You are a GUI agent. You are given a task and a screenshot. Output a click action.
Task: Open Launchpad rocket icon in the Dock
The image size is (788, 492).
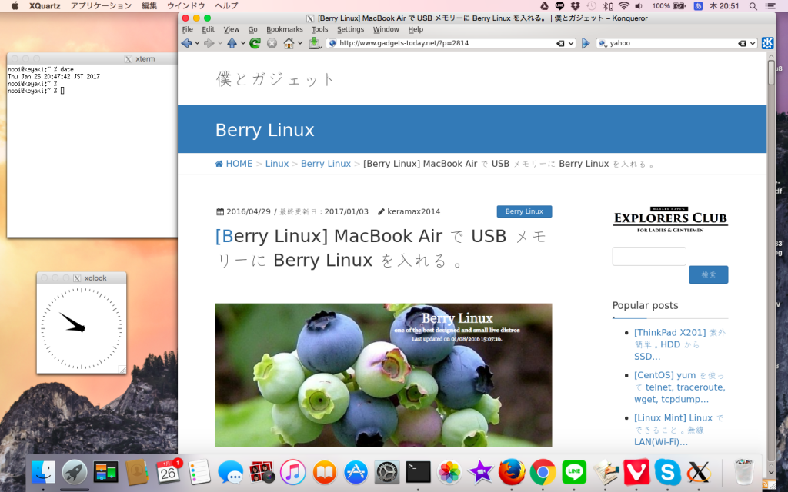[x=75, y=472]
